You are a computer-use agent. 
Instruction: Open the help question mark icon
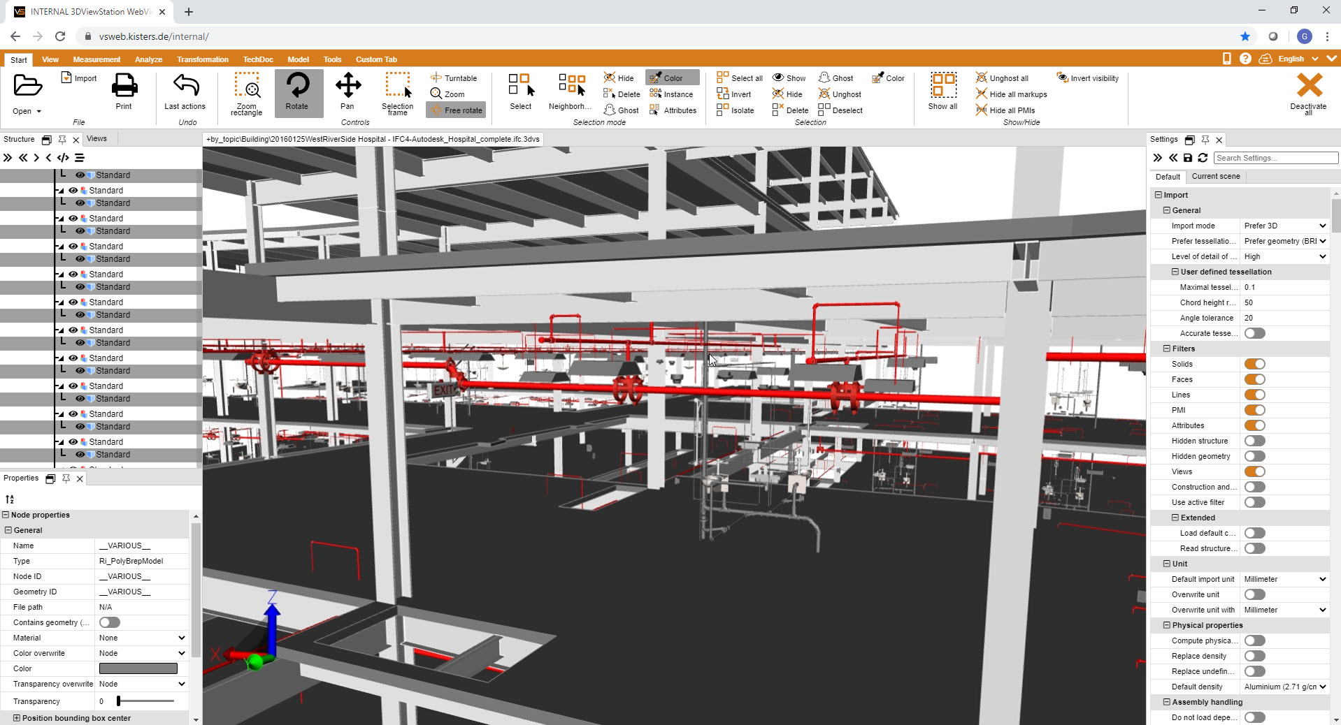(1245, 59)
